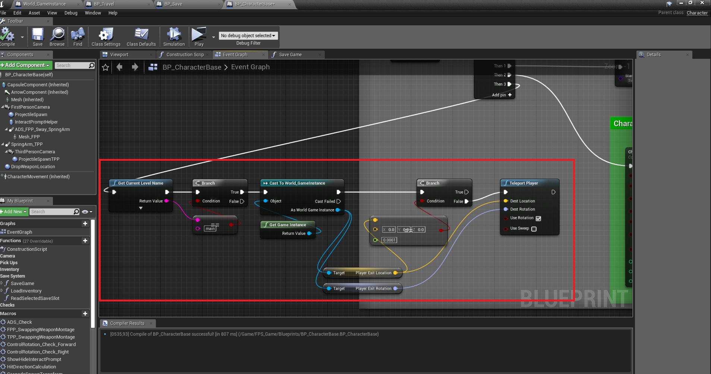Screen dimensions: 711x374
Task: Uncheck Use Rotation on Teleport Player
Action: pos(538,218)
